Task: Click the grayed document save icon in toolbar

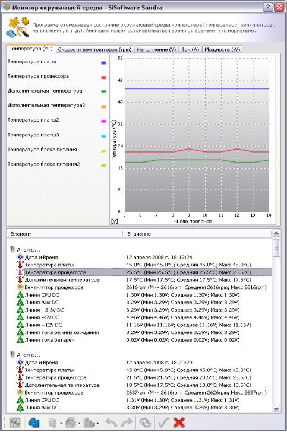Action: point(53,423)
